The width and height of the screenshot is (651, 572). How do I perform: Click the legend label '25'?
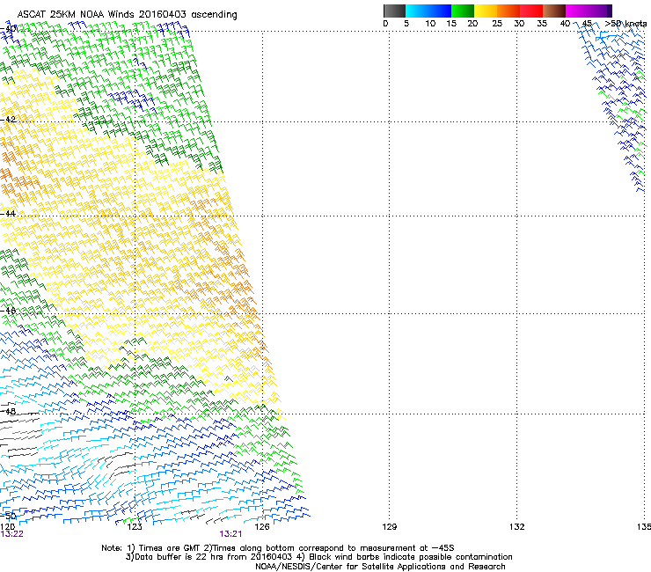pyautogui.click(x=497, y=24)
